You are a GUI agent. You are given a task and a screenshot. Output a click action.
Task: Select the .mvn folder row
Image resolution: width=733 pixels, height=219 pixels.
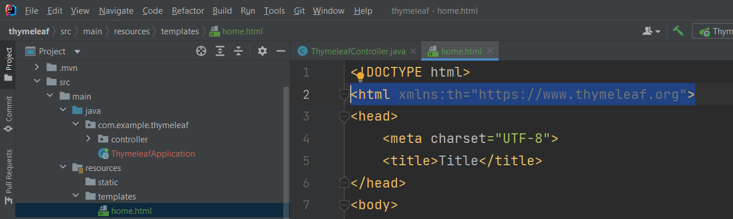click(x=152, y=68)
